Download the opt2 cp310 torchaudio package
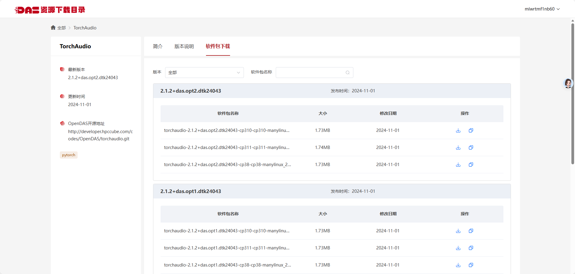This screenshot has width=575, height=274. (458, 130)
